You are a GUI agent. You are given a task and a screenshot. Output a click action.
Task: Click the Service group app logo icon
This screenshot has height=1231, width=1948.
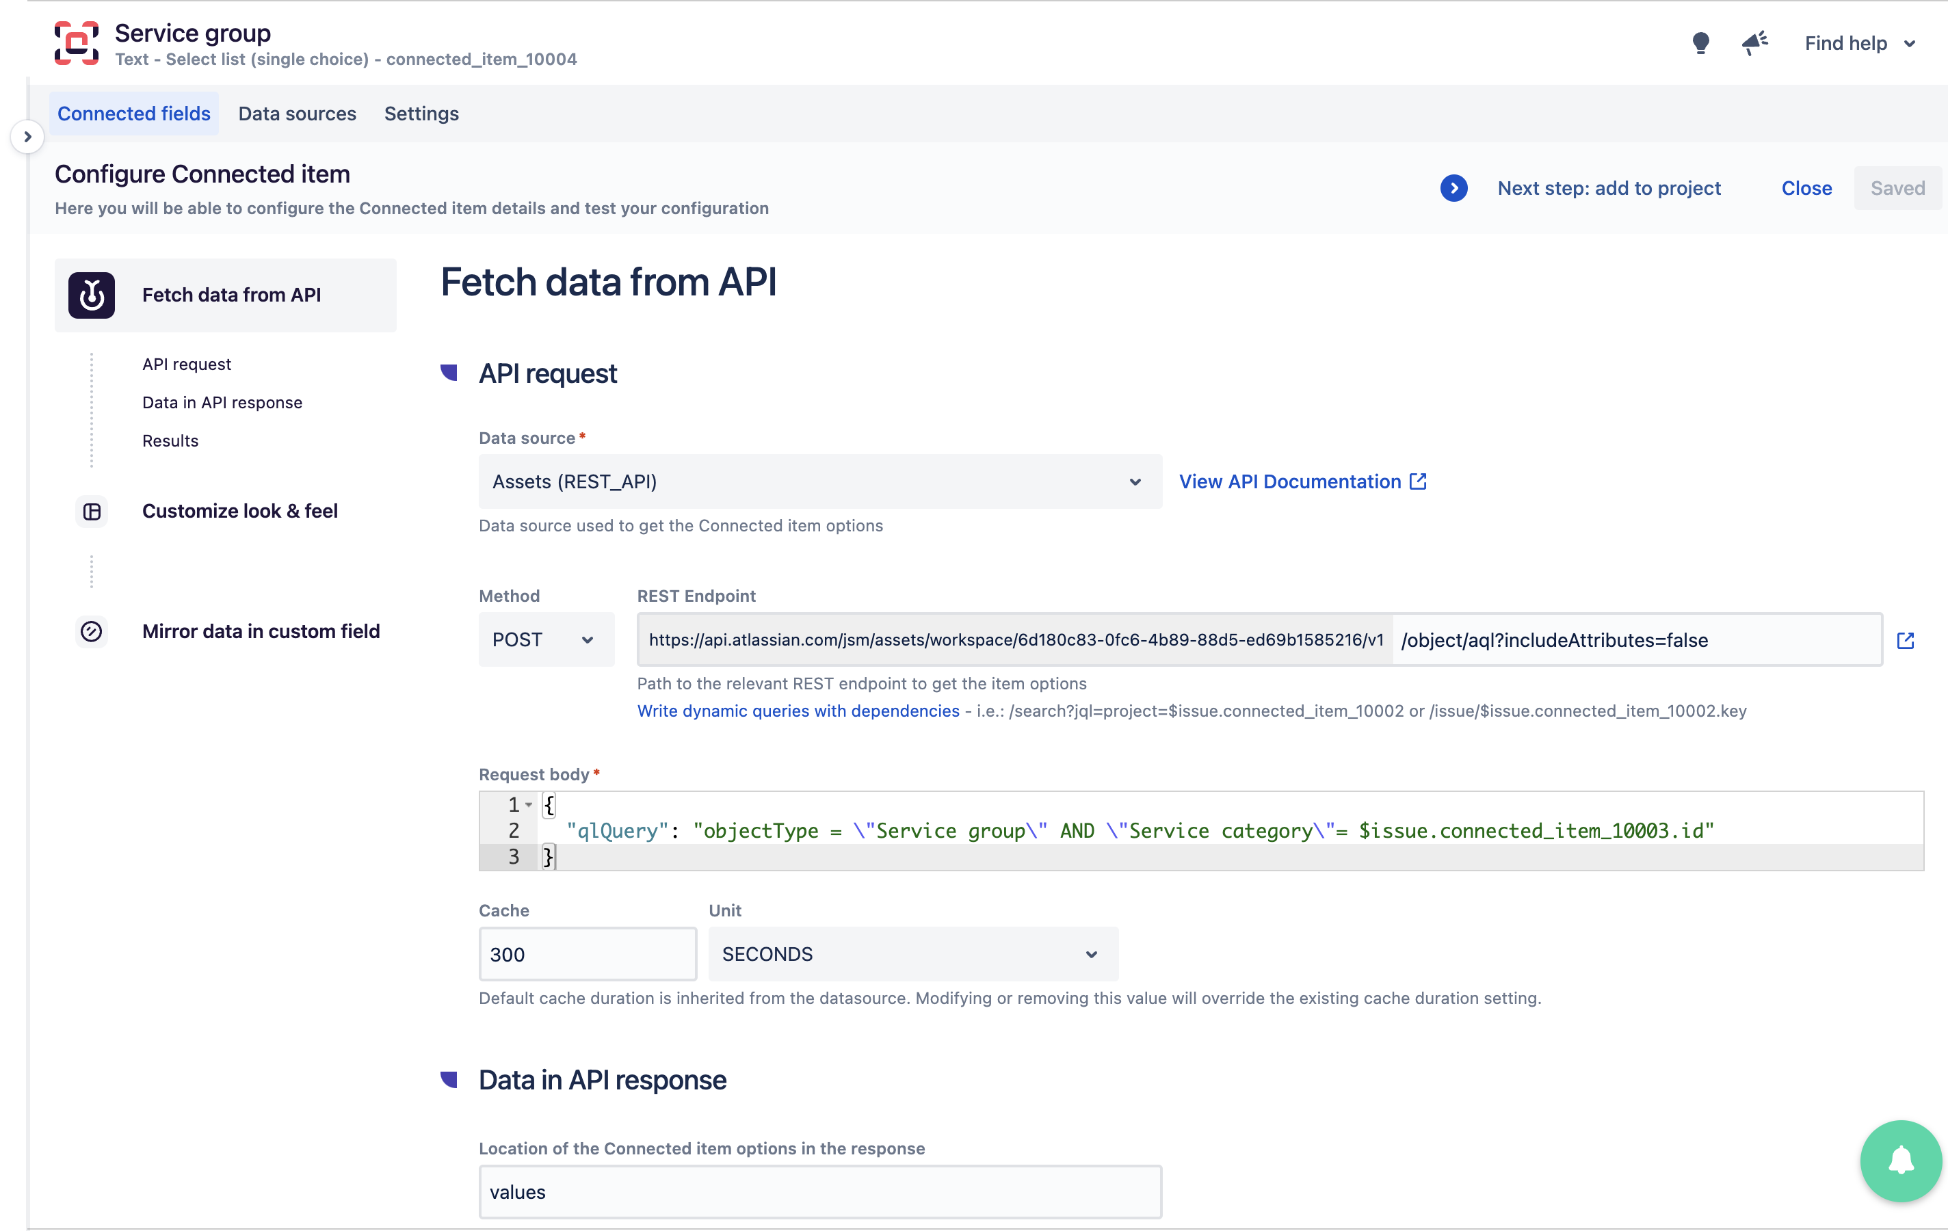click(76, 44)
